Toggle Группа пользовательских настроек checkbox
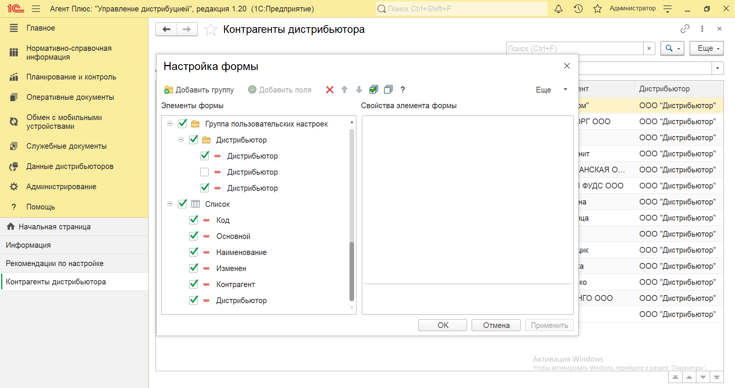This screenshot has height=388, width=735. point(183,123)
